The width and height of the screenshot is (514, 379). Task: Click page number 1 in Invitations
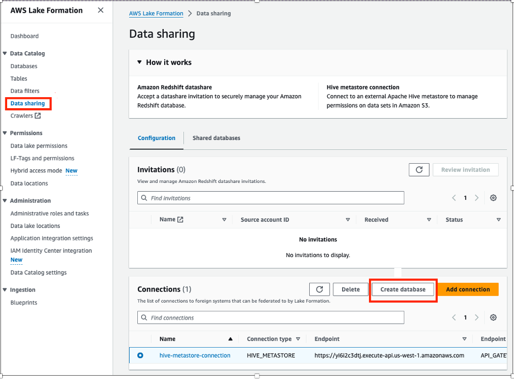pyautogui.click(x=465, y=198)
